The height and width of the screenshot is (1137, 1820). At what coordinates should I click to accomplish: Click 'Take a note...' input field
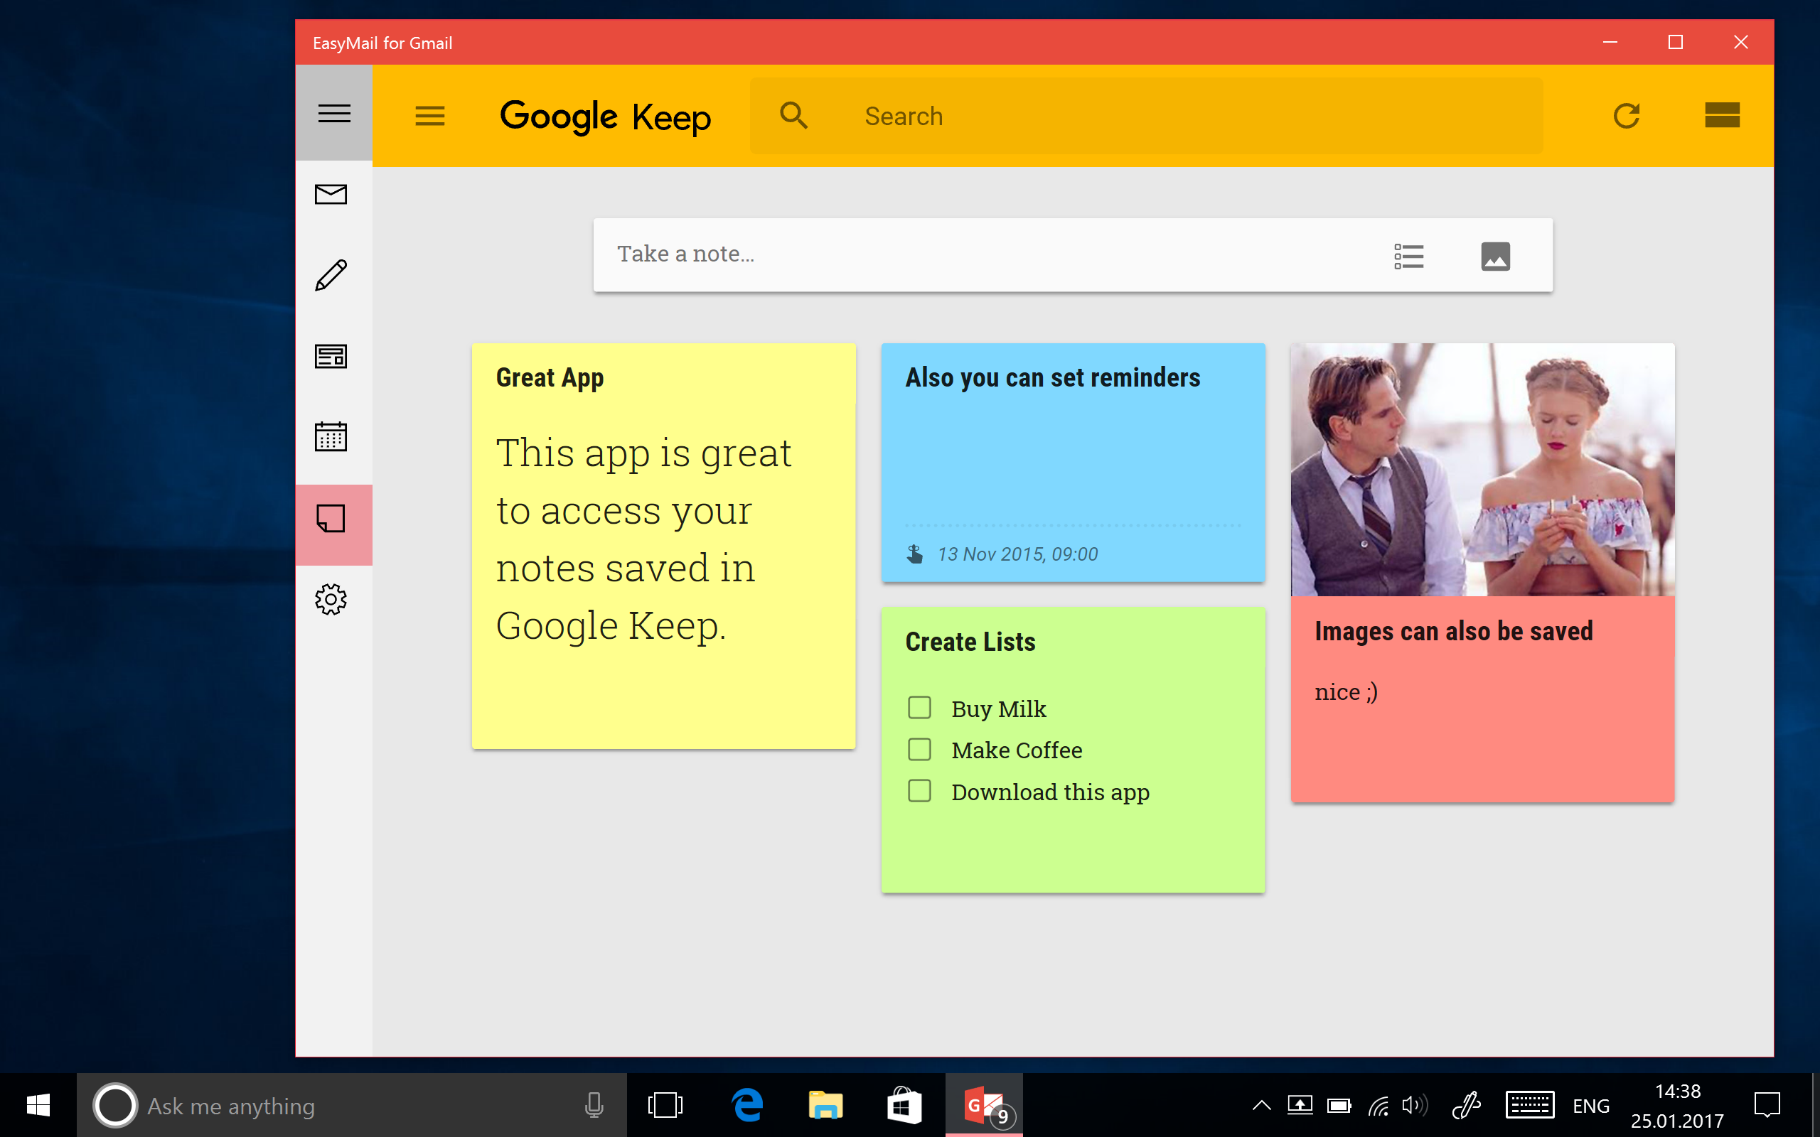pyautogui.click(x=990, y=254)
